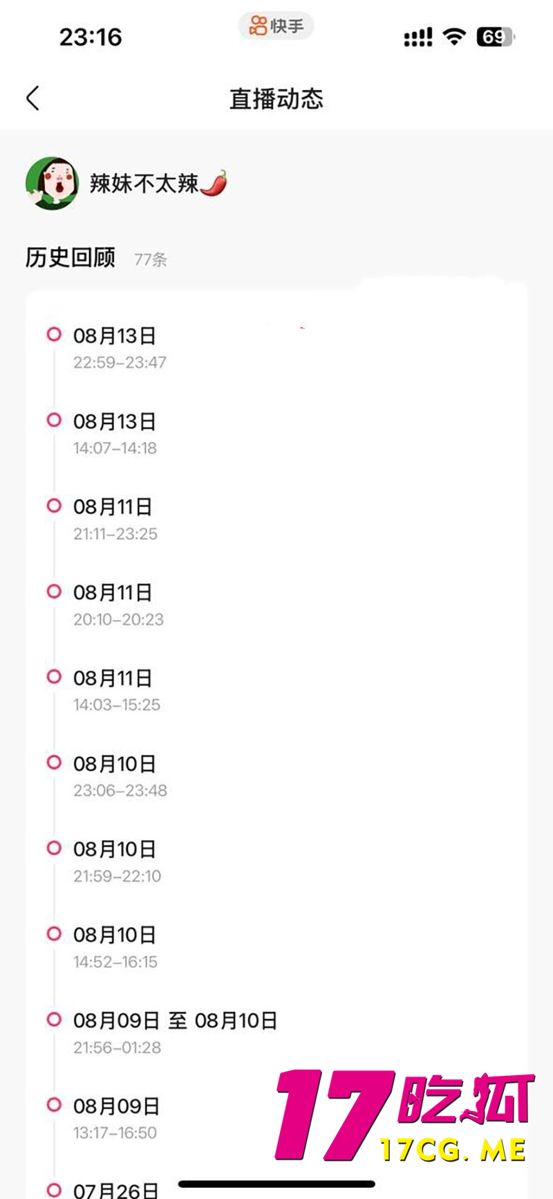Tap the 23:16 status bar clock

point(91,37)
